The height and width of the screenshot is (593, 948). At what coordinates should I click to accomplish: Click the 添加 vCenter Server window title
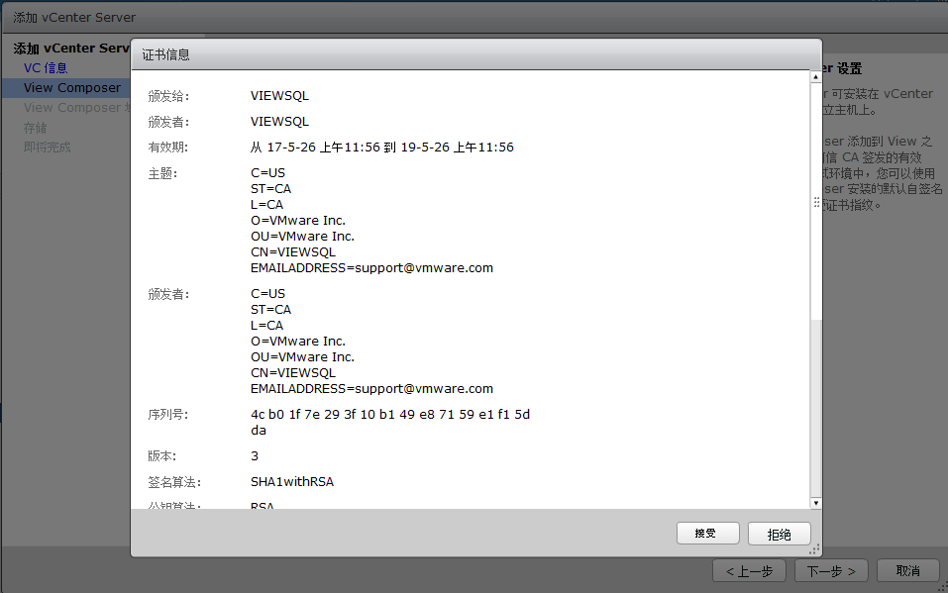tap(74, 18)
